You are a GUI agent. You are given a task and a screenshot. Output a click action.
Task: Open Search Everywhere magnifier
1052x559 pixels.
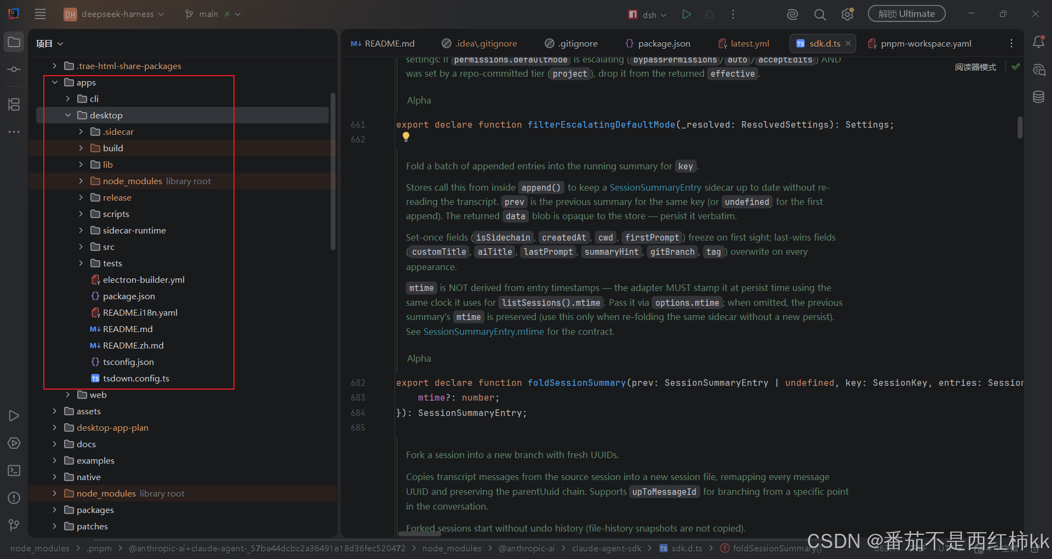tap(820, 14)
